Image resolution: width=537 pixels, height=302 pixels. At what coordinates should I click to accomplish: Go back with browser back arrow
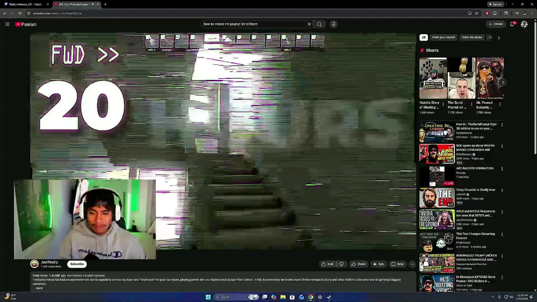tap(5, 13)
